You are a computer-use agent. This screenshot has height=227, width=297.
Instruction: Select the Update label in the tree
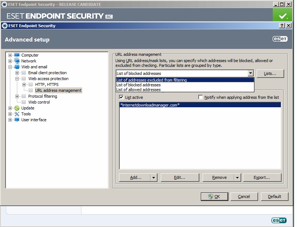28,108
